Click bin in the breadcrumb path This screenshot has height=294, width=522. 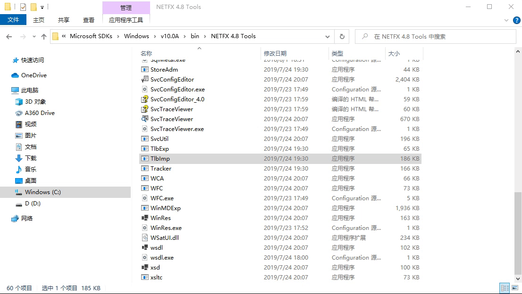195,36
